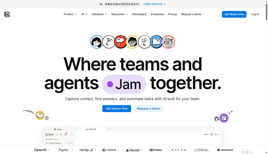Click the red-ringed man with glasses avatar

click(168, 42)
